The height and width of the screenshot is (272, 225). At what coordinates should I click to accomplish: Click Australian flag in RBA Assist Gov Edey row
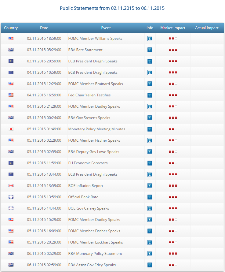[x=11, y=265]
